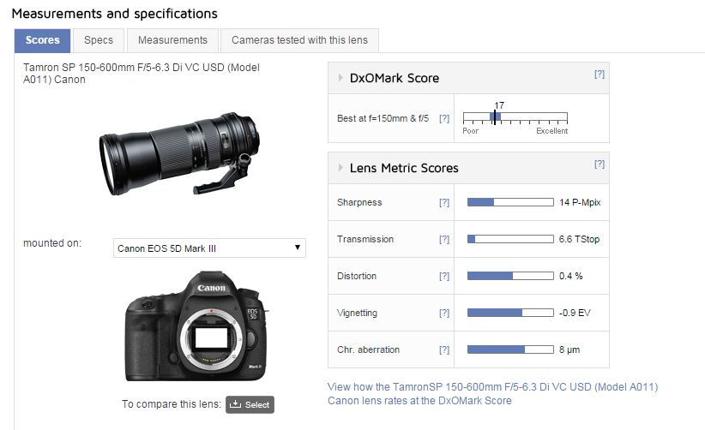Click the Transmission score bar

pyautogui.click(x=510, y=239)
